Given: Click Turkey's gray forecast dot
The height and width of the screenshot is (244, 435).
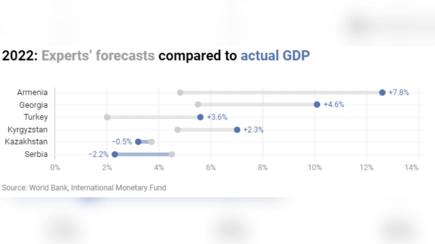Looking at the screenshot, I should tap(107, 117).
